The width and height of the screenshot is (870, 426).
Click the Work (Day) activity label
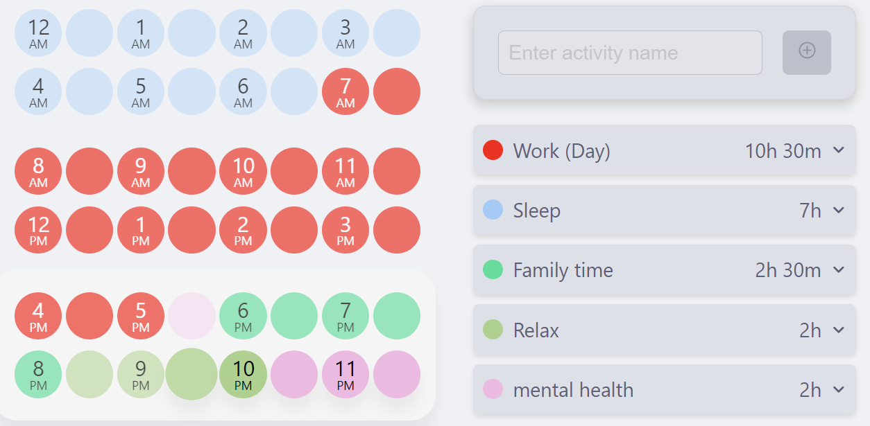click(x=561, y=150)
